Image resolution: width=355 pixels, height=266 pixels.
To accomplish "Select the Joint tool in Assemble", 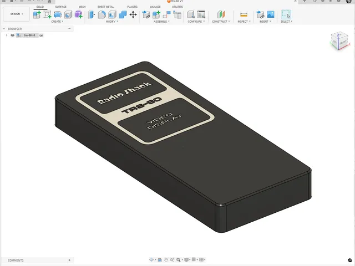I will 166,15.
